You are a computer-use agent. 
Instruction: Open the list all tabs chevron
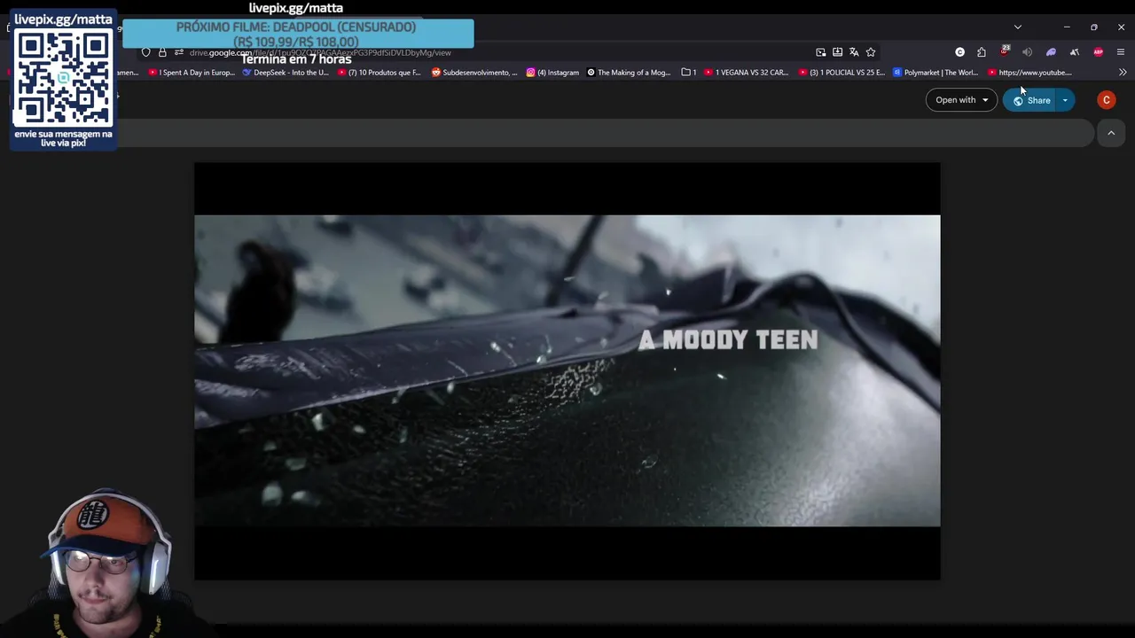click(x=1018, y=27)
